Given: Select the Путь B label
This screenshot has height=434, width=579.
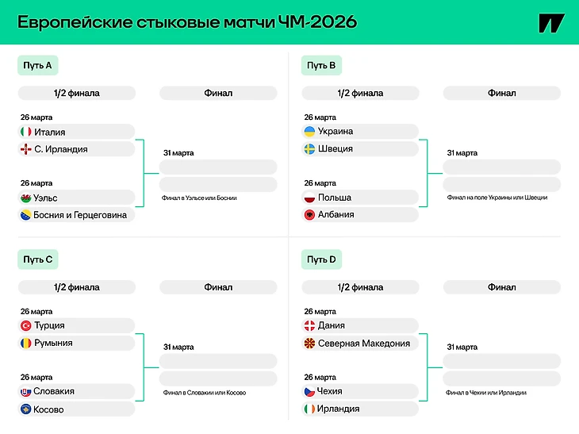Looking at the screenshot, I should click(321, 65).
